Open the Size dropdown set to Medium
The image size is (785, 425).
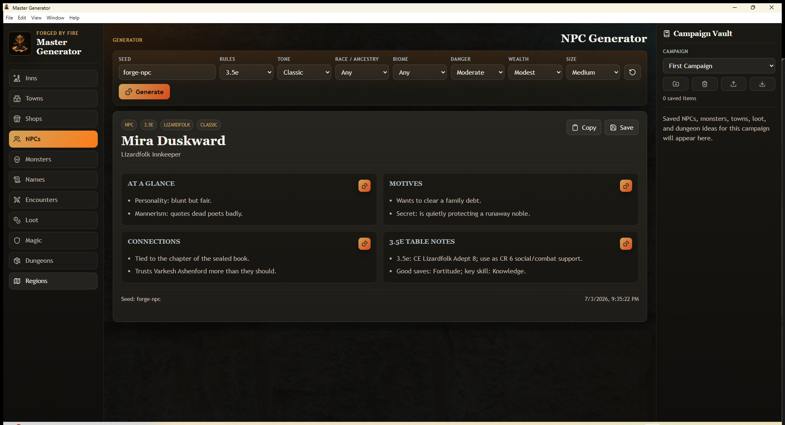coord(593,72)
